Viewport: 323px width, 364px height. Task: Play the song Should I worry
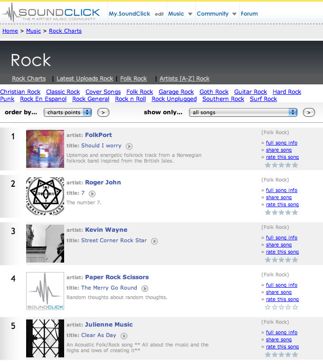[x=129, y=146]
